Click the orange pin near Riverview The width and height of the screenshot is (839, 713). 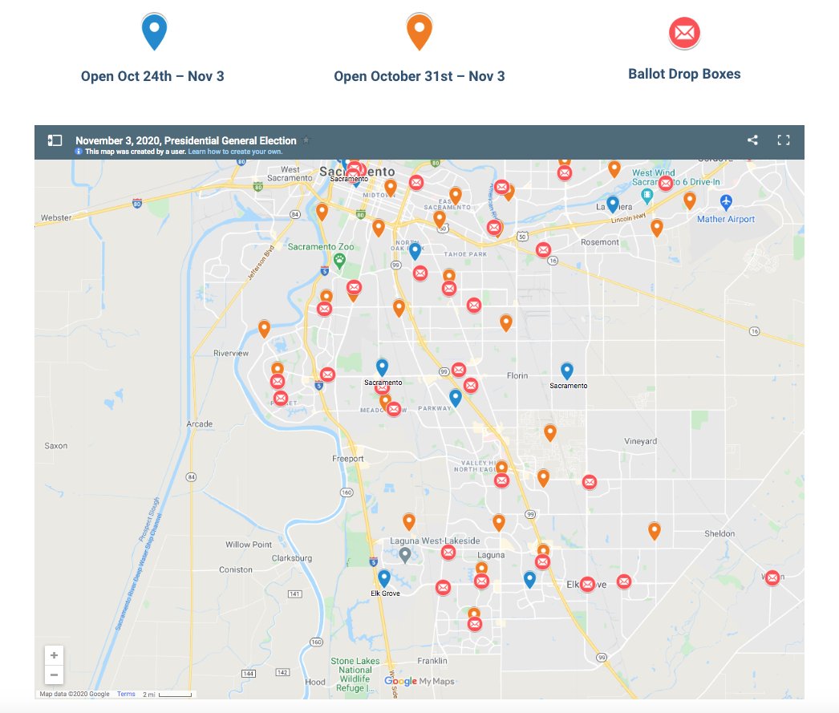click(x=265, y=328)
